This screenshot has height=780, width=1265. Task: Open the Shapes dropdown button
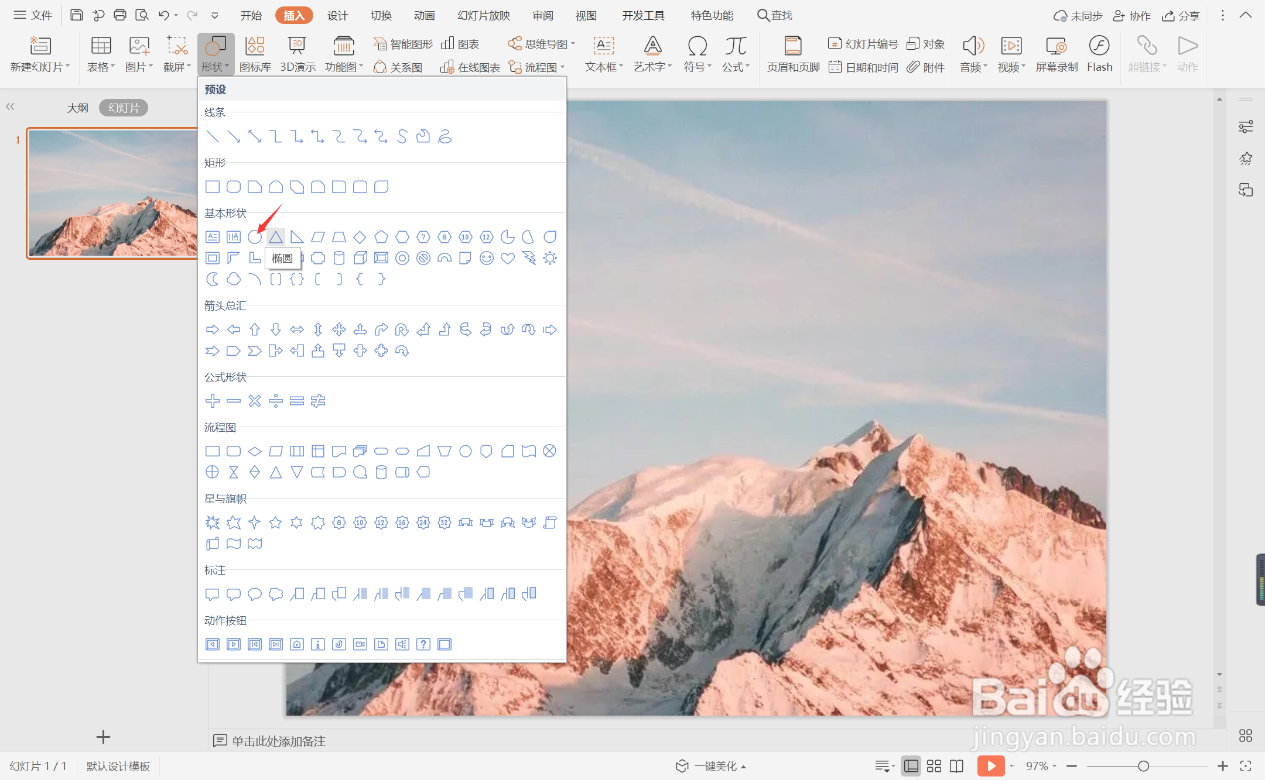[216, 54]
